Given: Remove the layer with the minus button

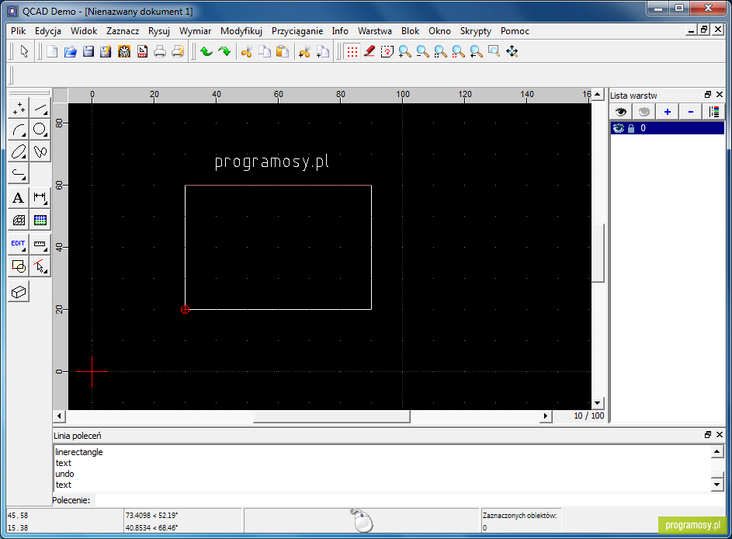Looking at the screenshot, I should click(x=690, y=112).
